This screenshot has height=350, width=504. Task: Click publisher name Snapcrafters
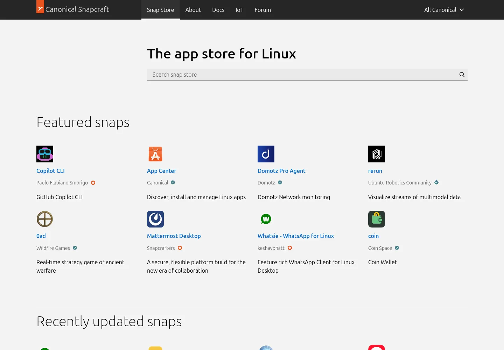(161, 248)
